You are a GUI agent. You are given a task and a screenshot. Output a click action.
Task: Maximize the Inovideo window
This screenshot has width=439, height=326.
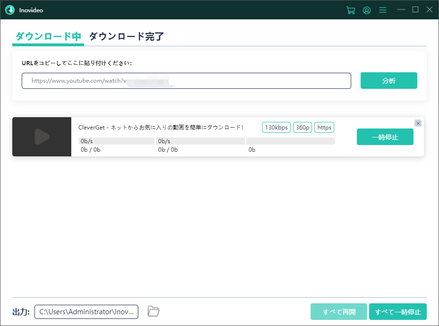(x=415, y=9)
